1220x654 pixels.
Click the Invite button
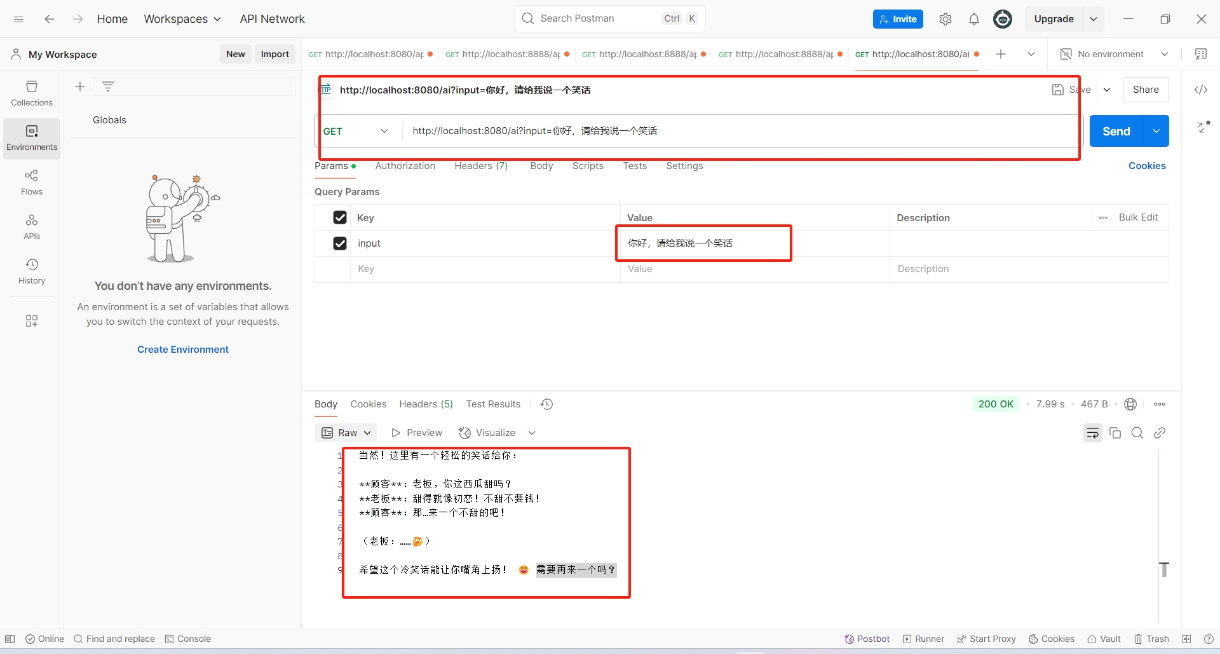[x=898, y=19]
